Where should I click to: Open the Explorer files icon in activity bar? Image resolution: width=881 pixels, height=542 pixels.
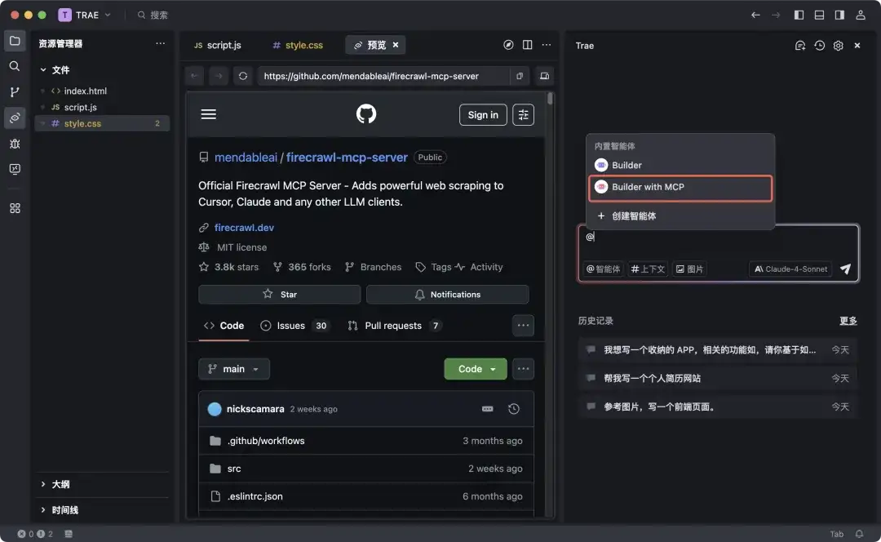click(x=15, y=41)
